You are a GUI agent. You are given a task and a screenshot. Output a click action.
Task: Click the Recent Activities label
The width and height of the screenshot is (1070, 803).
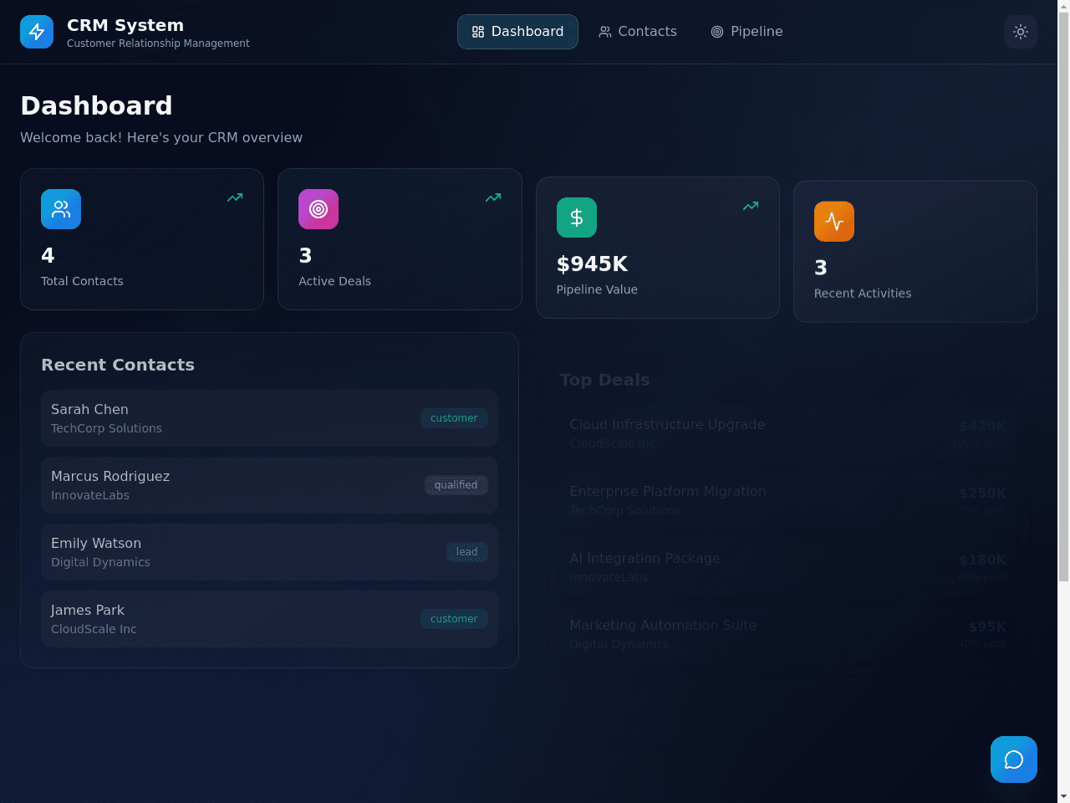point(863,294)
